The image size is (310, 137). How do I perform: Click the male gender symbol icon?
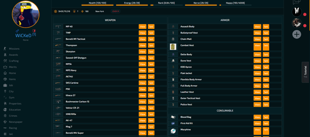coord(17,31)
